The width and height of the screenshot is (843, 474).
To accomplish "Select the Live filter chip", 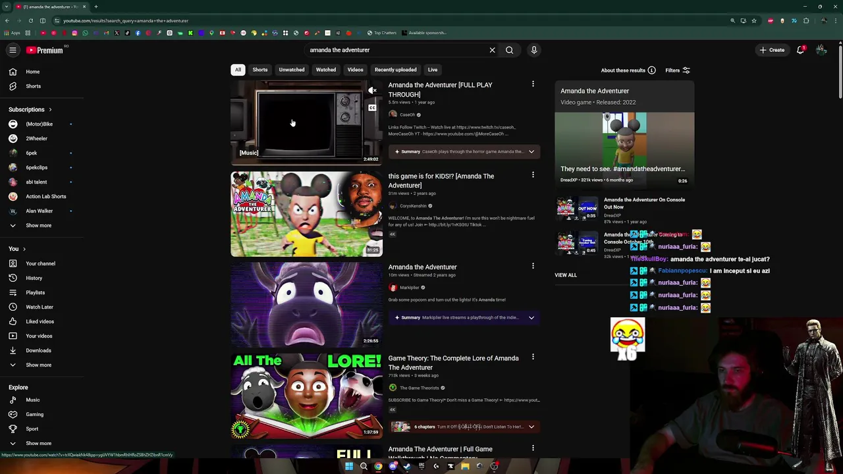I will coord(433,70).
